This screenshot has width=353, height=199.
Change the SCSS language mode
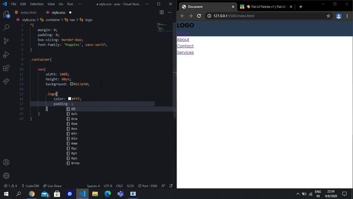(x=130, y=186)
